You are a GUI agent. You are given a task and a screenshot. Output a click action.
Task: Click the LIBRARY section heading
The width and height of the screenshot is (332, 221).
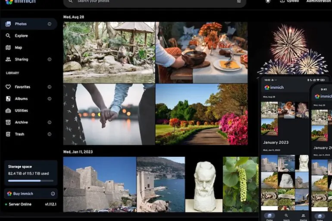pyautogui.click(x=13, y=73)
